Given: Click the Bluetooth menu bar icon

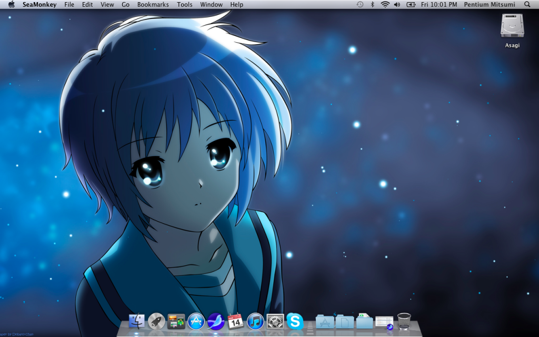Looking at the screenshot, I should point(372,4).
